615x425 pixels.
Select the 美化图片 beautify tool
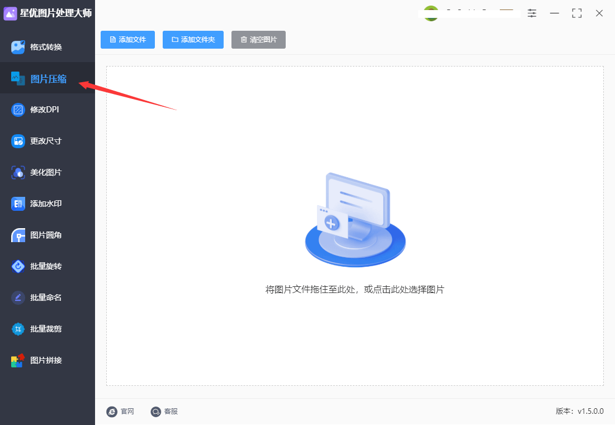click(x=47, y=172)
